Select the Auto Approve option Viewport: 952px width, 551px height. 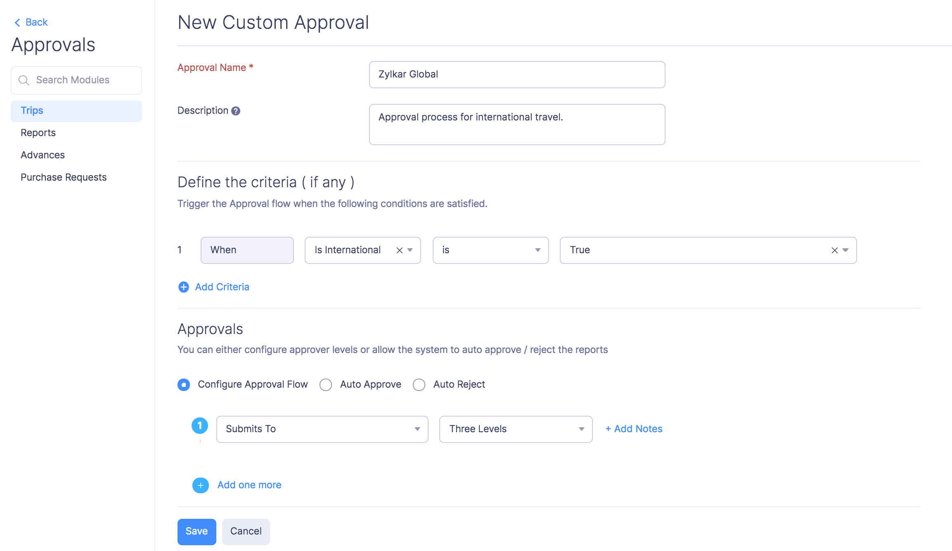pyautogui.click(x=326, y=385)
